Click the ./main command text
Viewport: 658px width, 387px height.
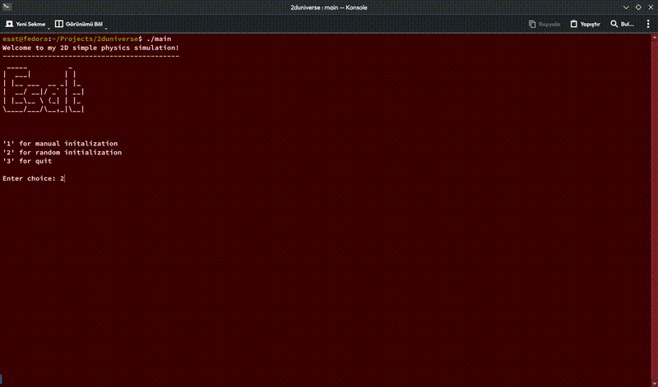pyautogui.click(x=159, y=39)
